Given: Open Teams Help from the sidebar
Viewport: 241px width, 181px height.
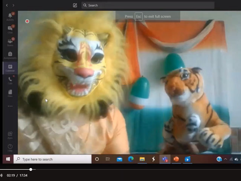Looking at the screenshot, I should pyautogui.click(x=10, y=147).
